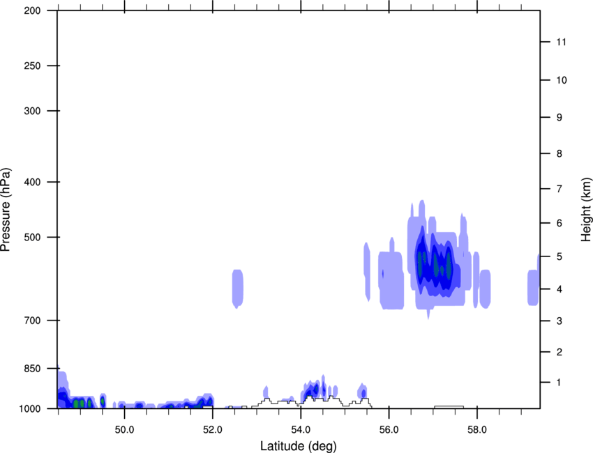Click the 700 pressure tick label
The width and height of the screenshot is (593, 453).
click(x=32, y=321)
